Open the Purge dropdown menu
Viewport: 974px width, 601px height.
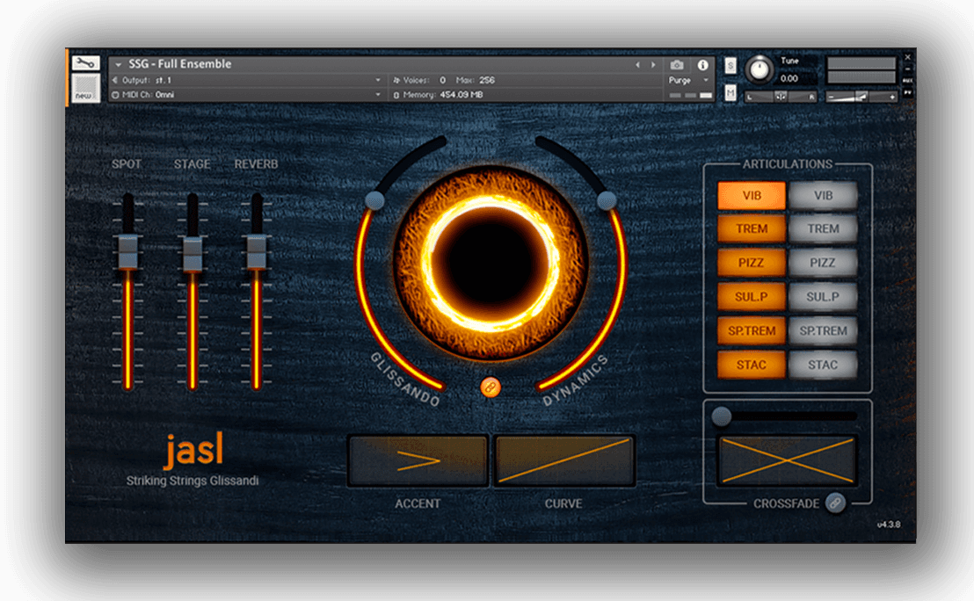point(690,80)
